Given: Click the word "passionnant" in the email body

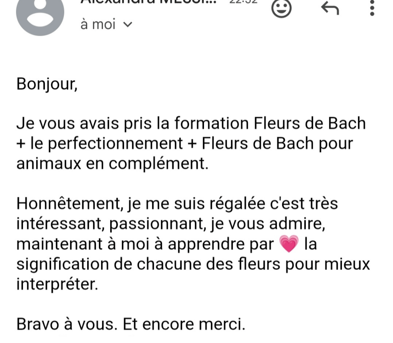Looking at the screenshot, I should pyautogui.click(x=158, y=224).
